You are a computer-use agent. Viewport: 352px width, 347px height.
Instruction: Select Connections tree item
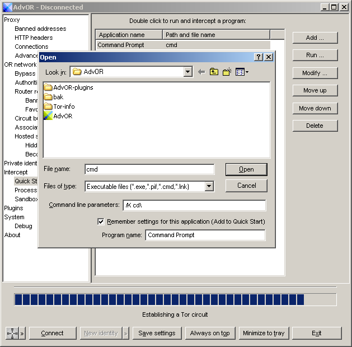tap(31, 47)
